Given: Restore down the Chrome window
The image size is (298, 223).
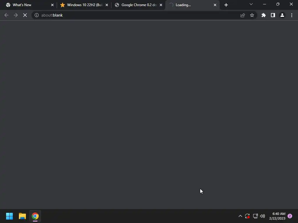Looking at the screenshot, I should tap(278, 4).
